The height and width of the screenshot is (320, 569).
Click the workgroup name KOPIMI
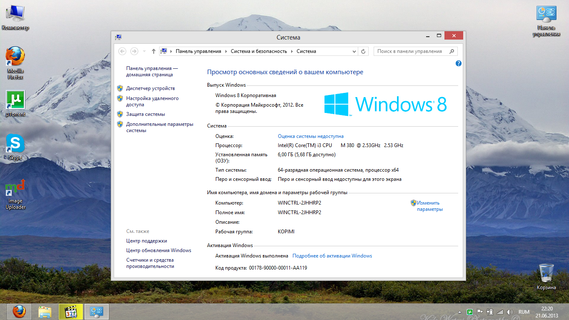[x=286, y=232]
